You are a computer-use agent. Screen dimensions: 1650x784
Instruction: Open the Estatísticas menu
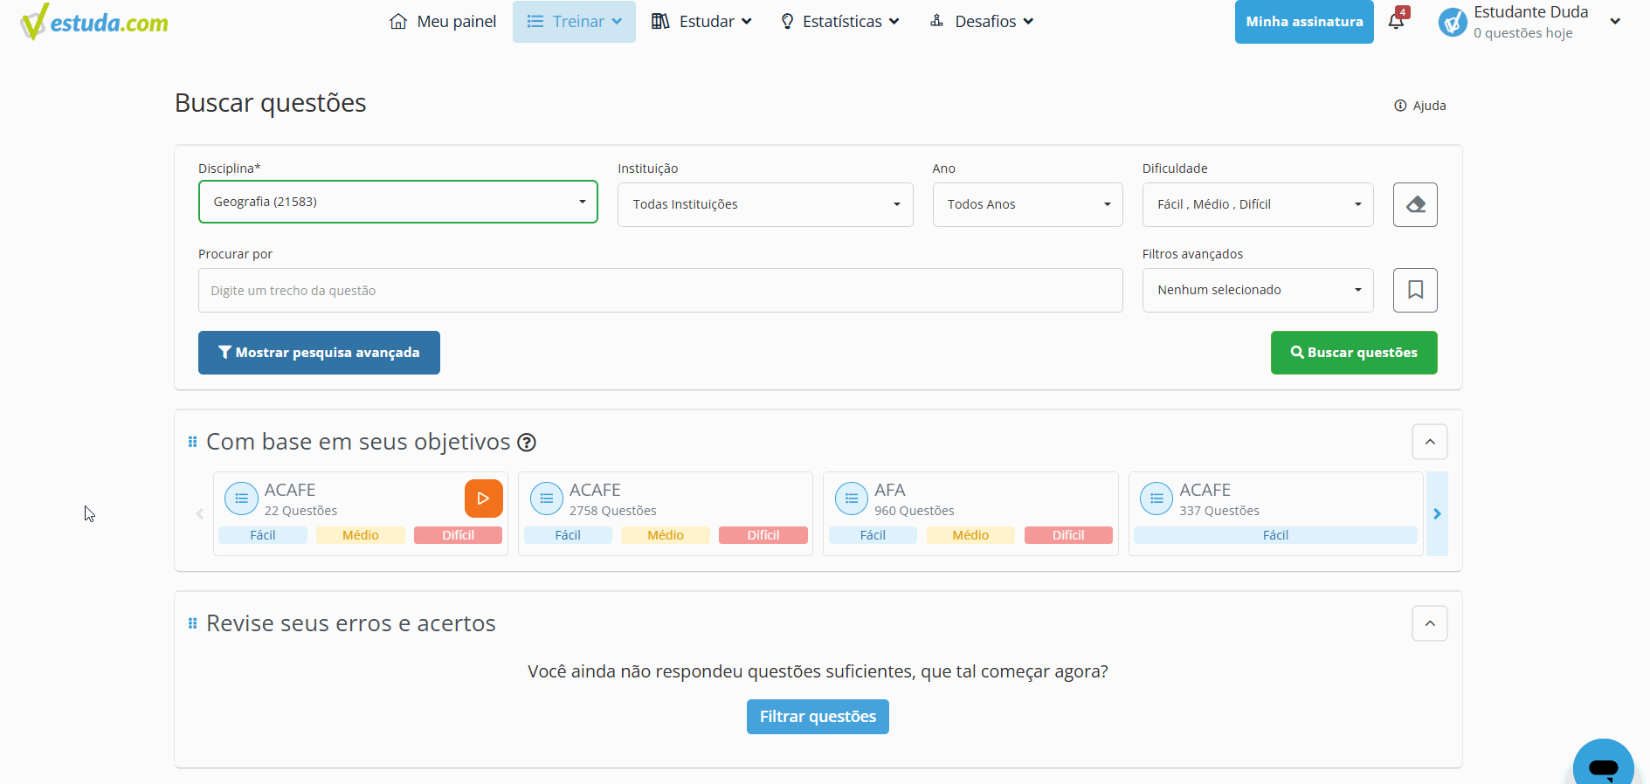[x=839, y=22]
